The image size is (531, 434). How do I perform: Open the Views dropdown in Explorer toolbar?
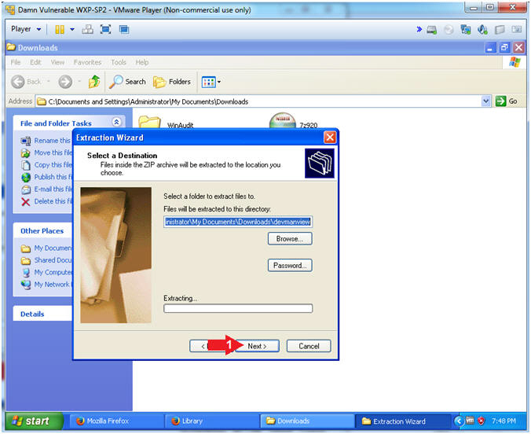coord(211,82)
